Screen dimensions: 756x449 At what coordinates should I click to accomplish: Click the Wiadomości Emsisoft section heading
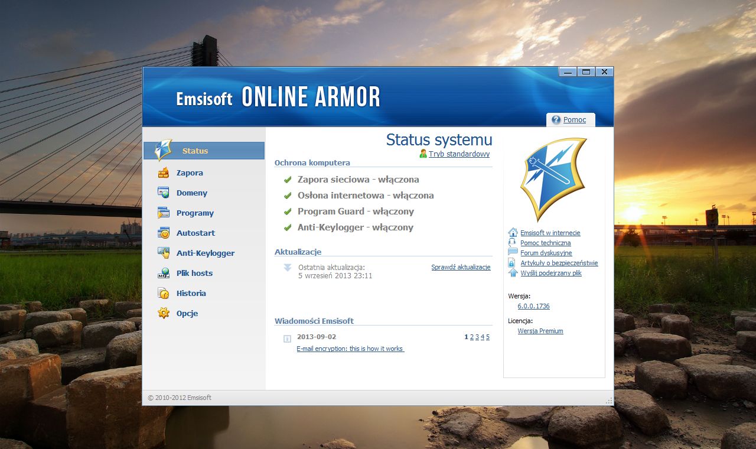click(x=314, y=321)
